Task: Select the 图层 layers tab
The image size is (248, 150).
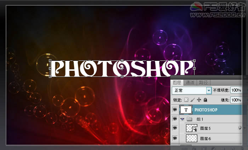Action: pos(177,82)
